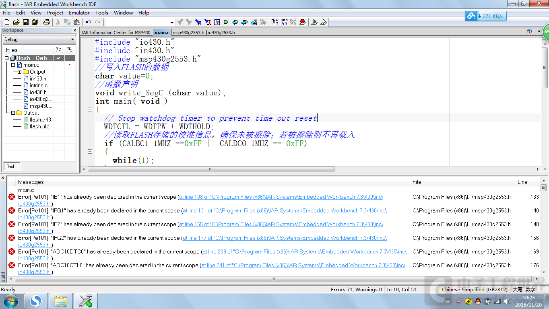The width and height of the screenshot is (549, 309).
Task: Click Debug without Downloading arrow icon
Action: 323,22
